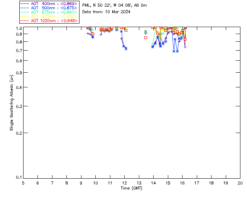Click the 1.0 y-axis tick label
The width and height of the screenshot is (247, 198).
click(19, 28)
